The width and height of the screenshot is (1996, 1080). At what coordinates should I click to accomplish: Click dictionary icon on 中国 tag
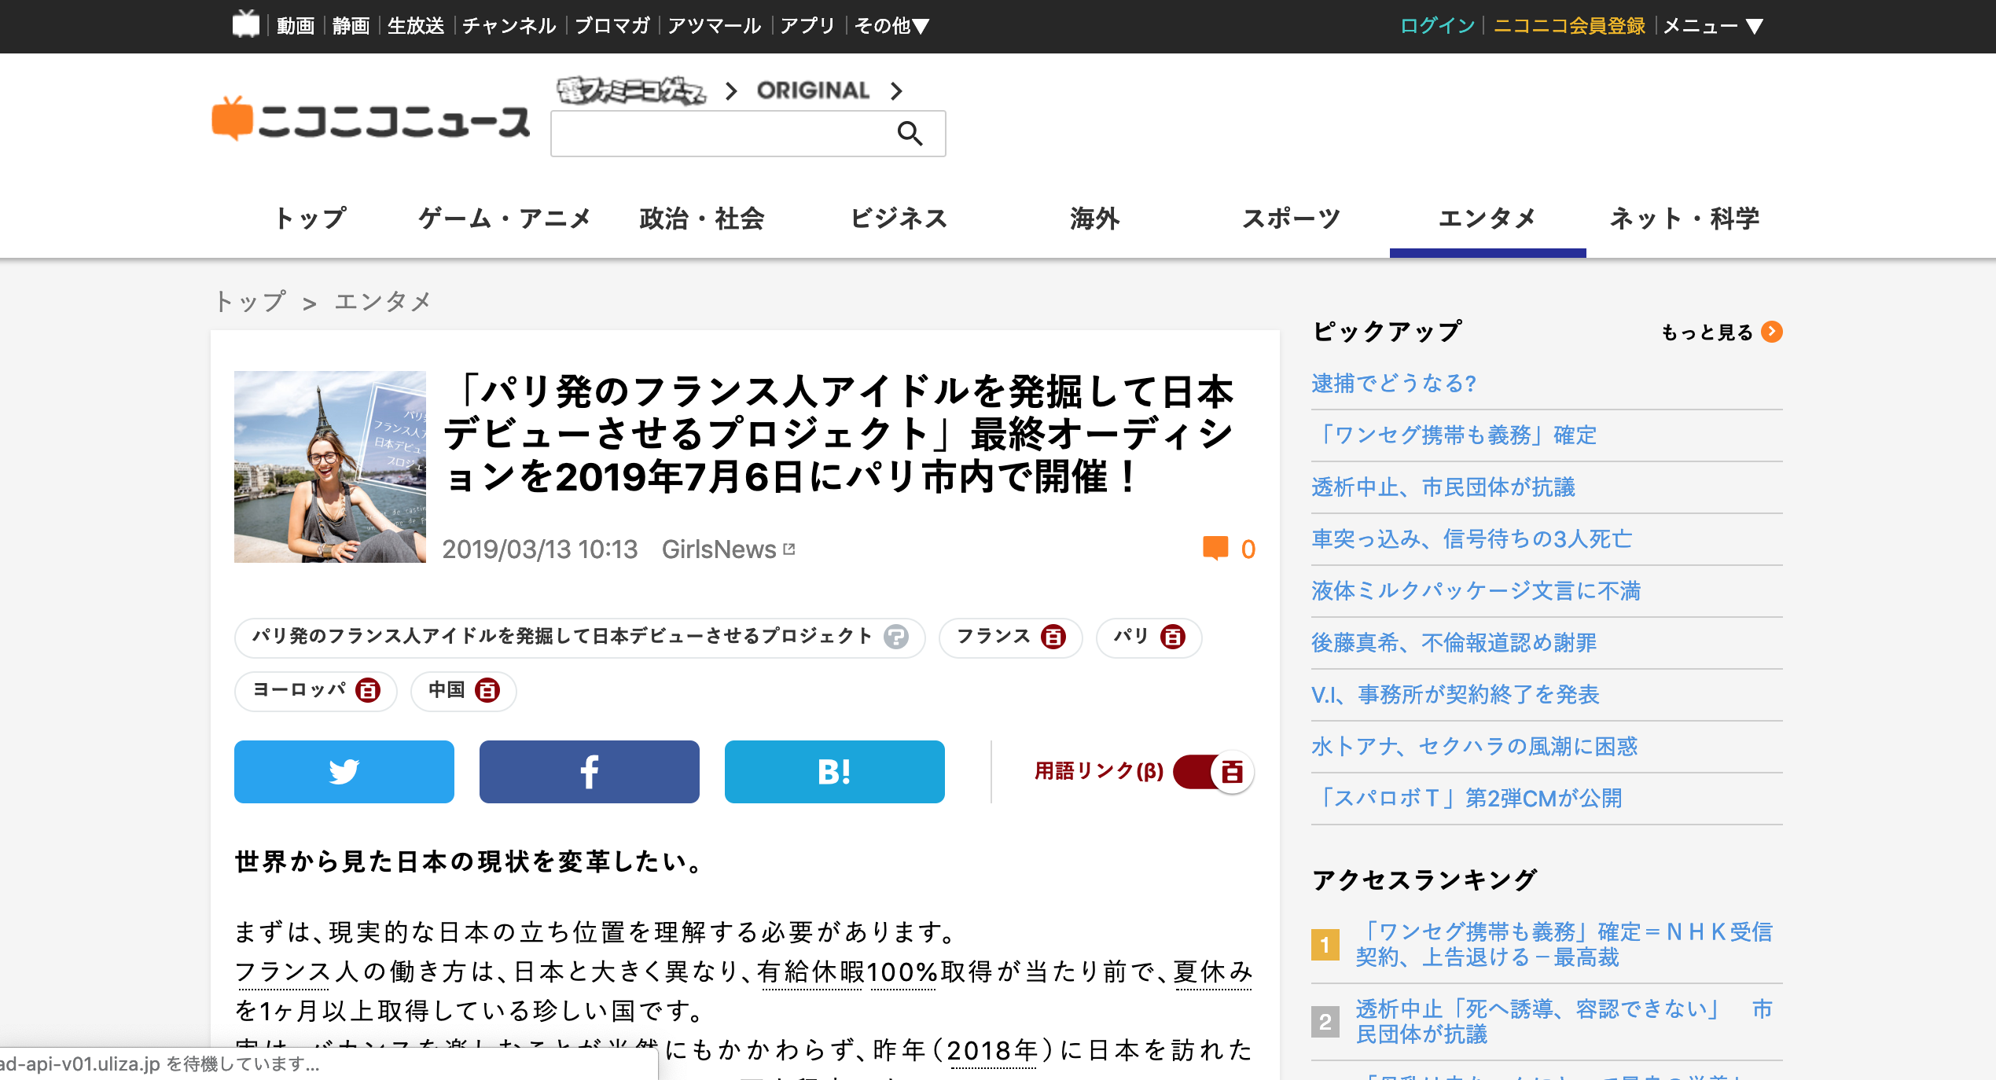pos(487,690)
